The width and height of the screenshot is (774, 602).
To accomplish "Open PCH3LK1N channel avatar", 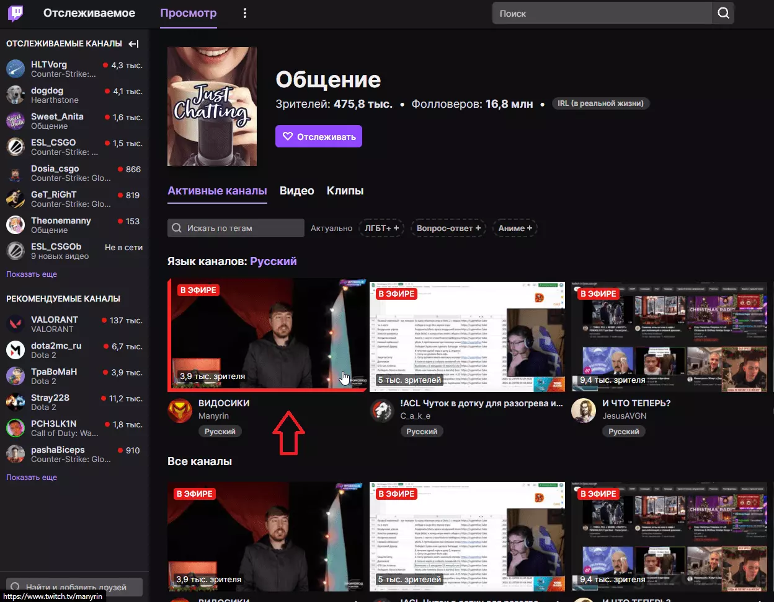I will (x=16, y=428).
